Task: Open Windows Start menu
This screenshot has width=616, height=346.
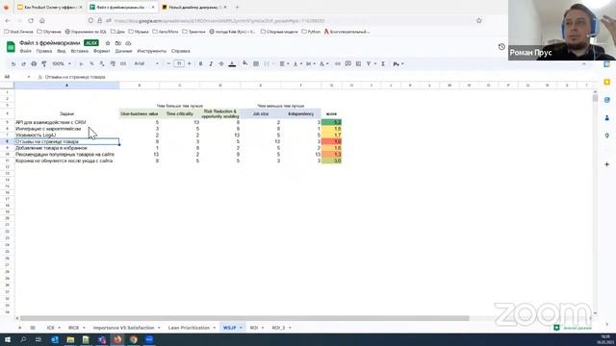Action: (x=8, y=339)
